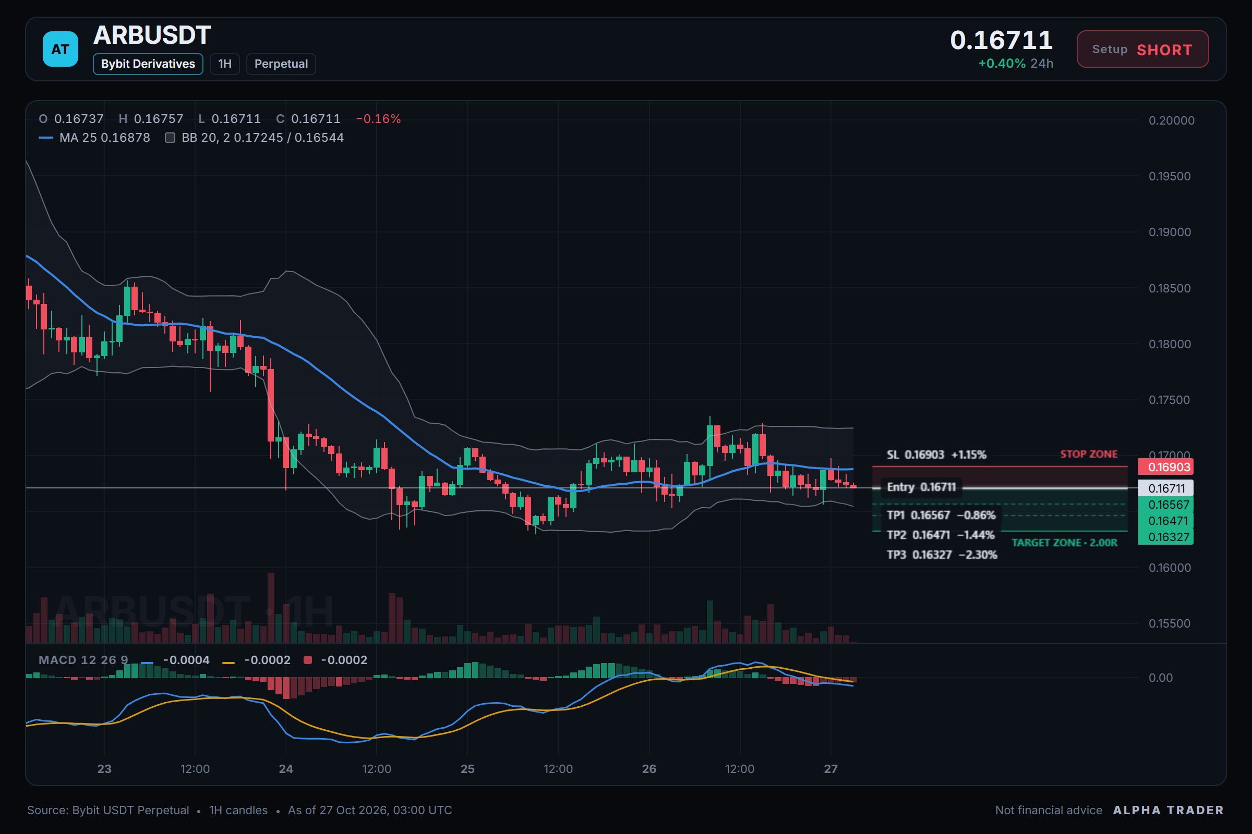
Task: Click the -0.16% candle change value
Action: pyautogui.click(x=378, y=119)
